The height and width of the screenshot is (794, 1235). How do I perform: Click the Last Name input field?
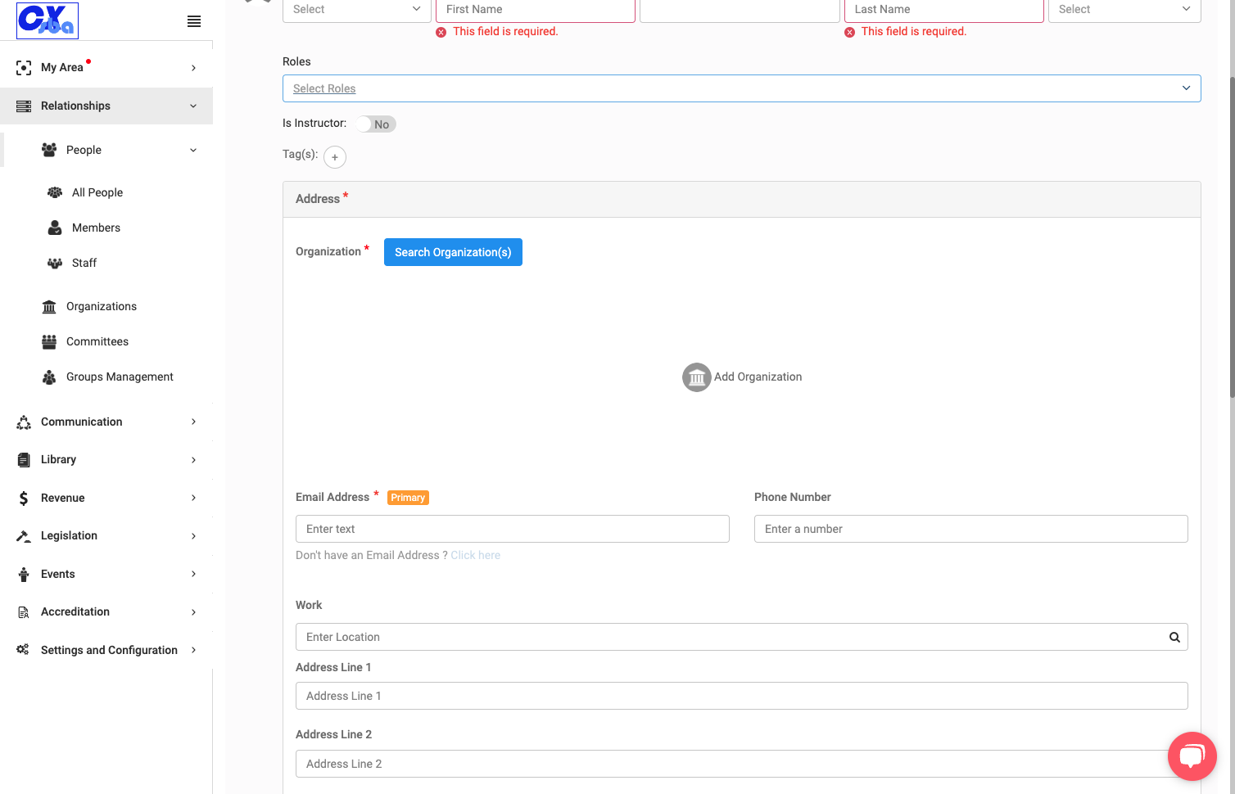point(944,10)
